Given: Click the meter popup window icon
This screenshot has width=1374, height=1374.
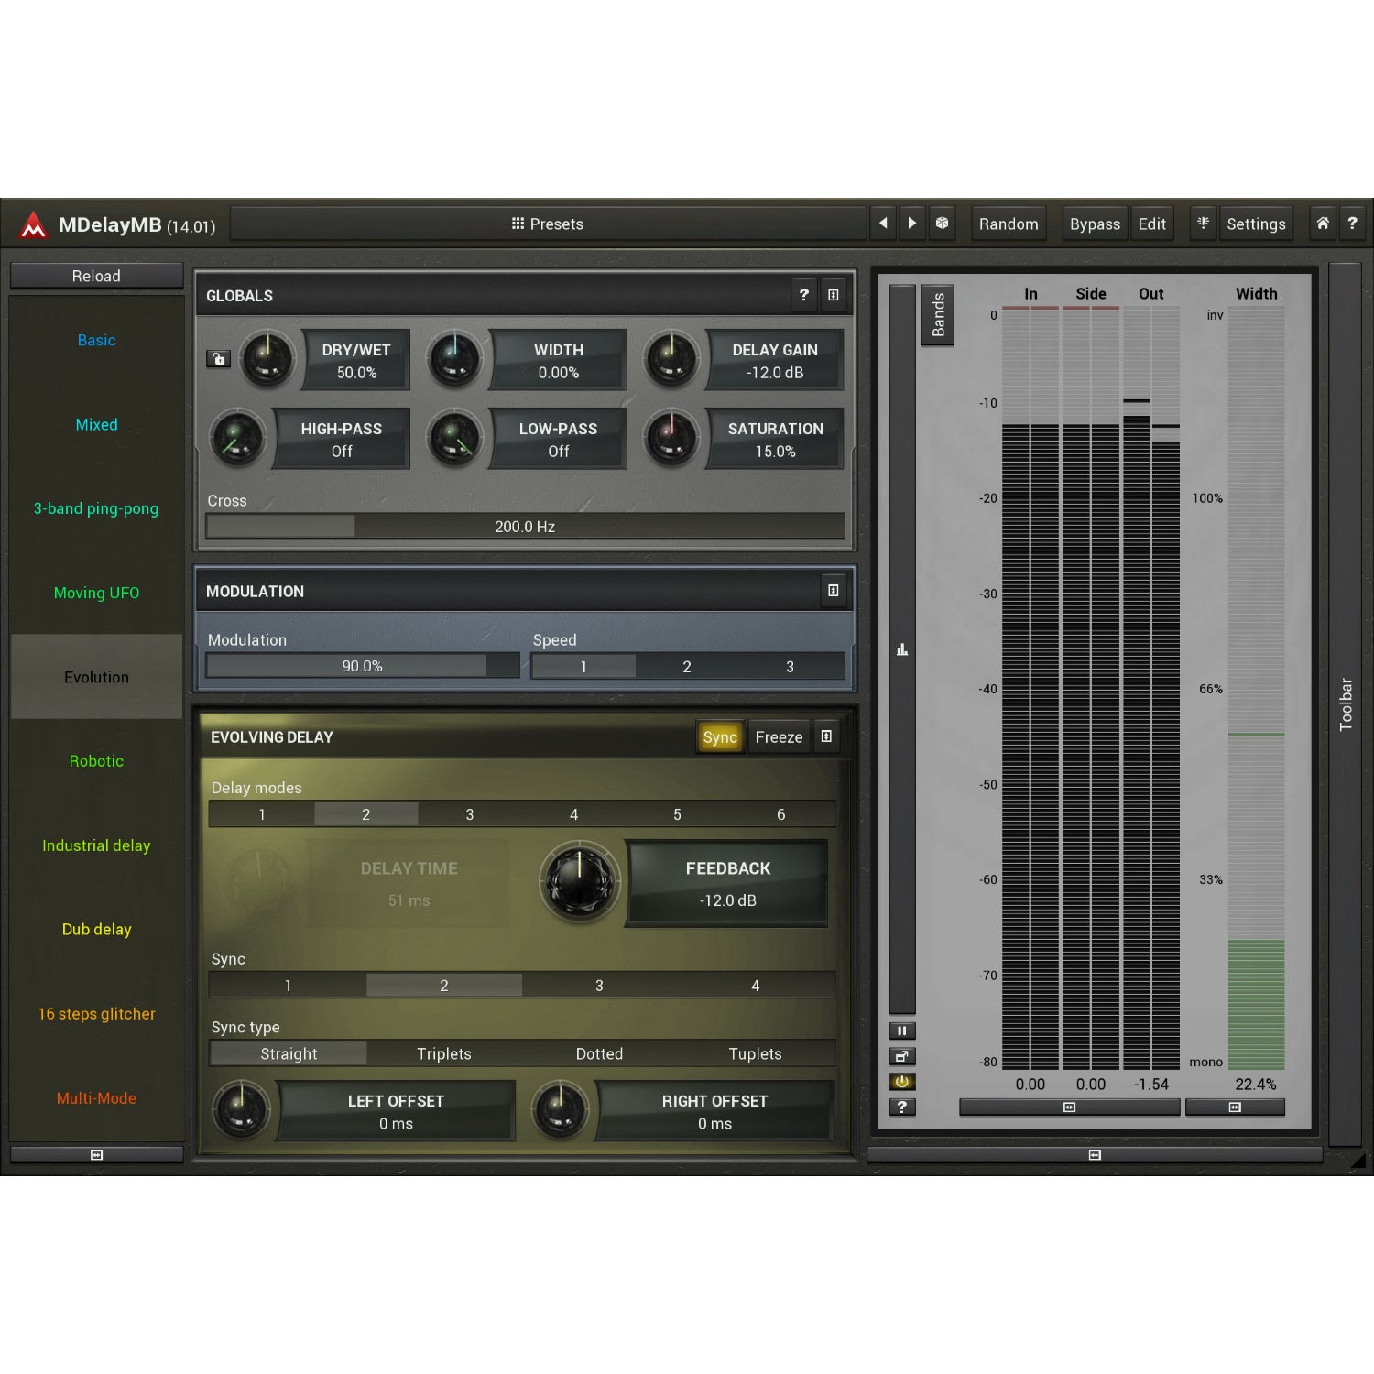Looking at the screenshot, I should [x=901, y=1056].
